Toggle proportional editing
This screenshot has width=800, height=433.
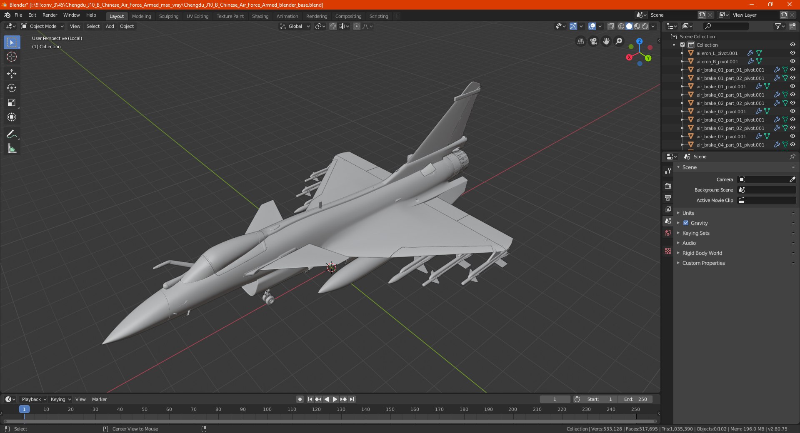pyautogui.click(x=357, y=26)
